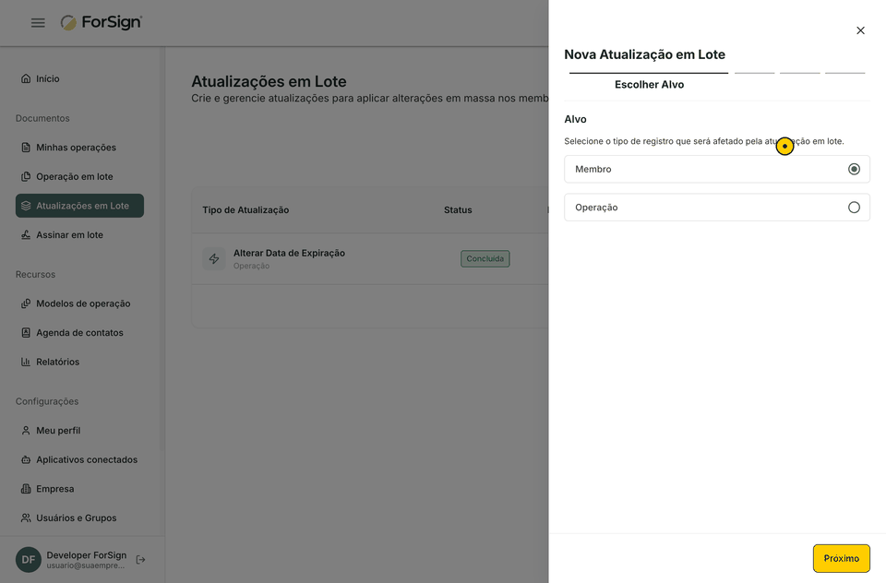This screenshot has height=583, width=886.
Task: Click the logout icon beside Developer ForSign
Action: coord(140,560)
